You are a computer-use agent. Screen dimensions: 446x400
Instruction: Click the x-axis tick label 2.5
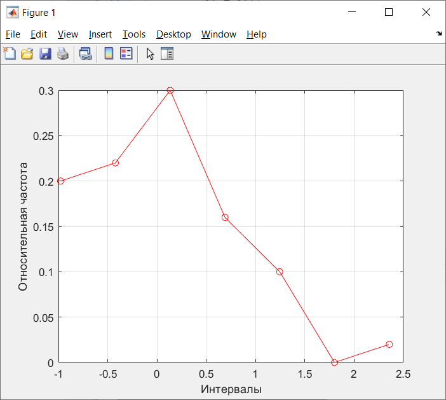(403, 374)
